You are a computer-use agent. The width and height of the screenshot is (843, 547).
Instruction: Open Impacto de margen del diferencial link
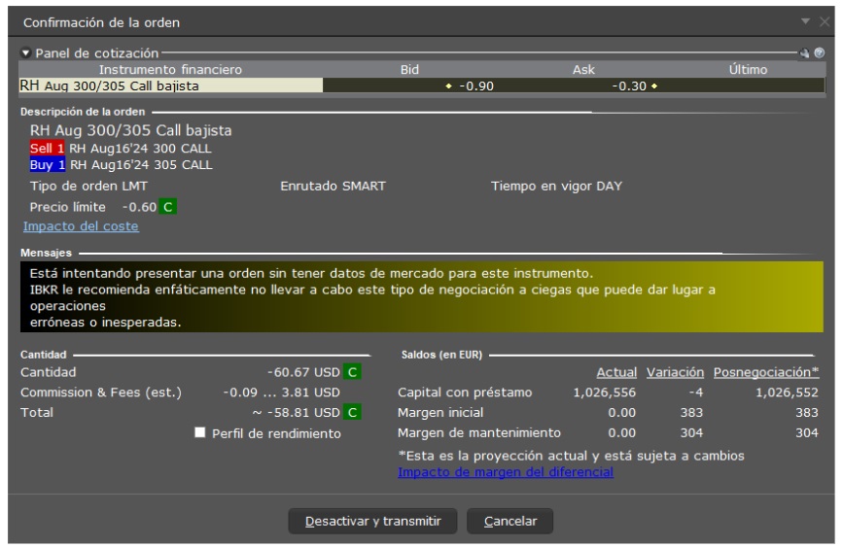pos(506,472)
